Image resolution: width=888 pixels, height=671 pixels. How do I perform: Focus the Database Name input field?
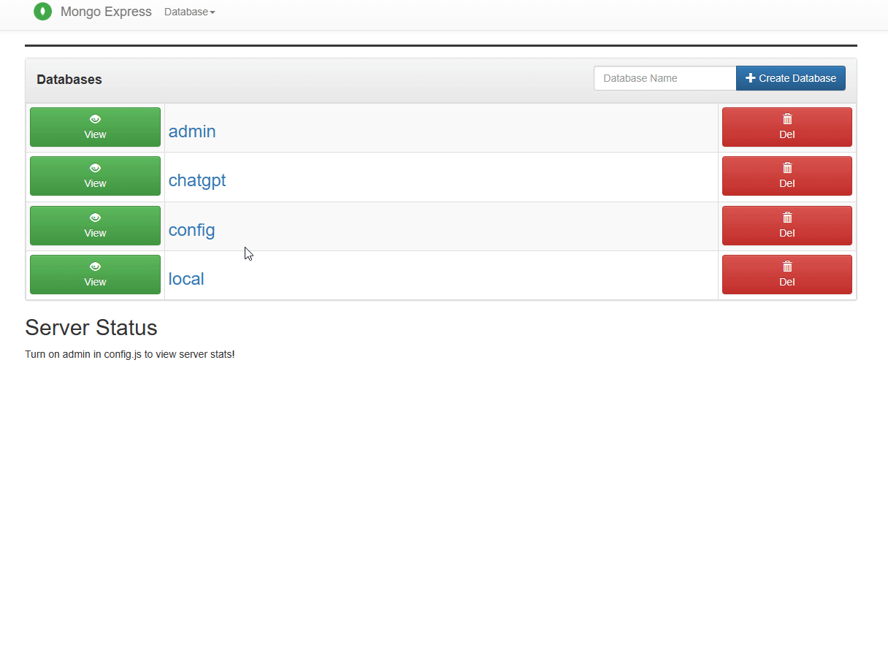[665, 78]
